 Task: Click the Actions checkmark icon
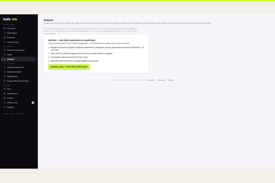coord(4,59)
